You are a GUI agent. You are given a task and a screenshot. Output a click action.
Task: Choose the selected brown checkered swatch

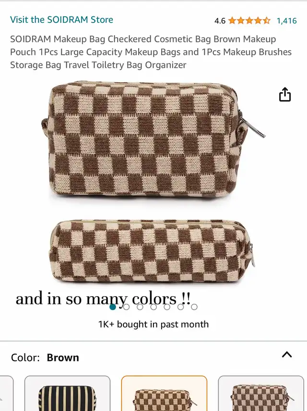click(x=164, y=393)
